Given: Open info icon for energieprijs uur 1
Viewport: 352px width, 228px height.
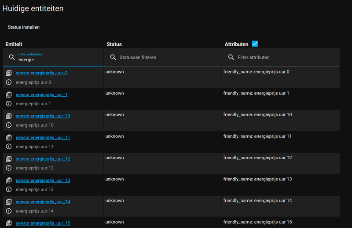Looking at the screenshot, I should [9, 104].
